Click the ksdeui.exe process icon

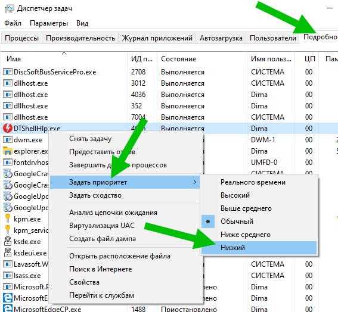coord(8,252)
